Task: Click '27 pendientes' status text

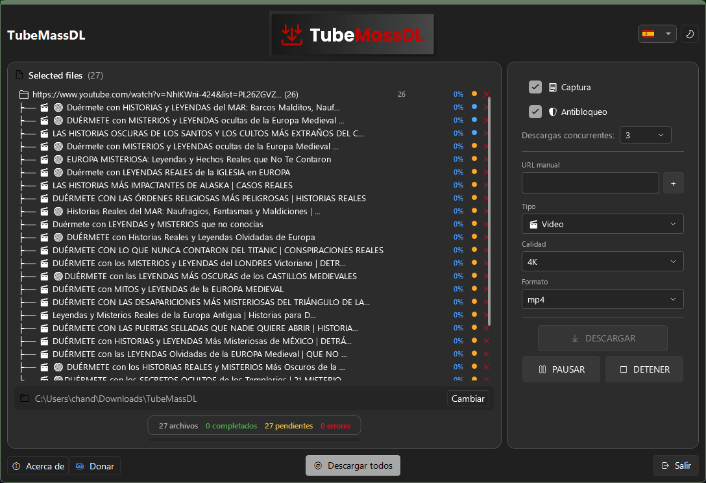Action: pyautogui.click(x=289, y=426)
